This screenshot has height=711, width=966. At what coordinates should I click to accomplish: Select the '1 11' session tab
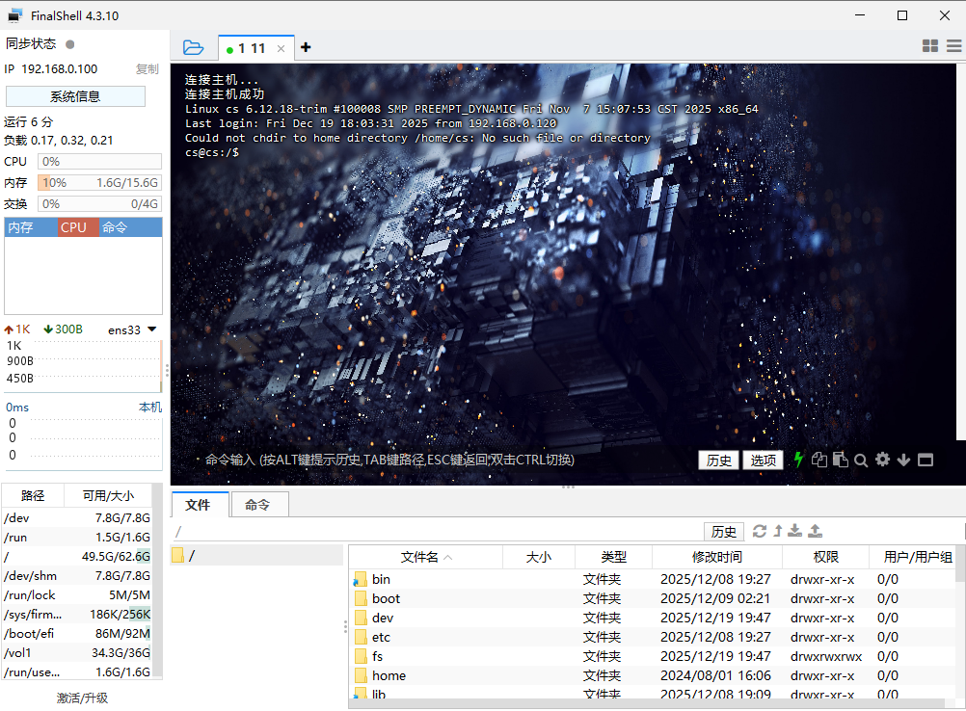coord(251,48)
